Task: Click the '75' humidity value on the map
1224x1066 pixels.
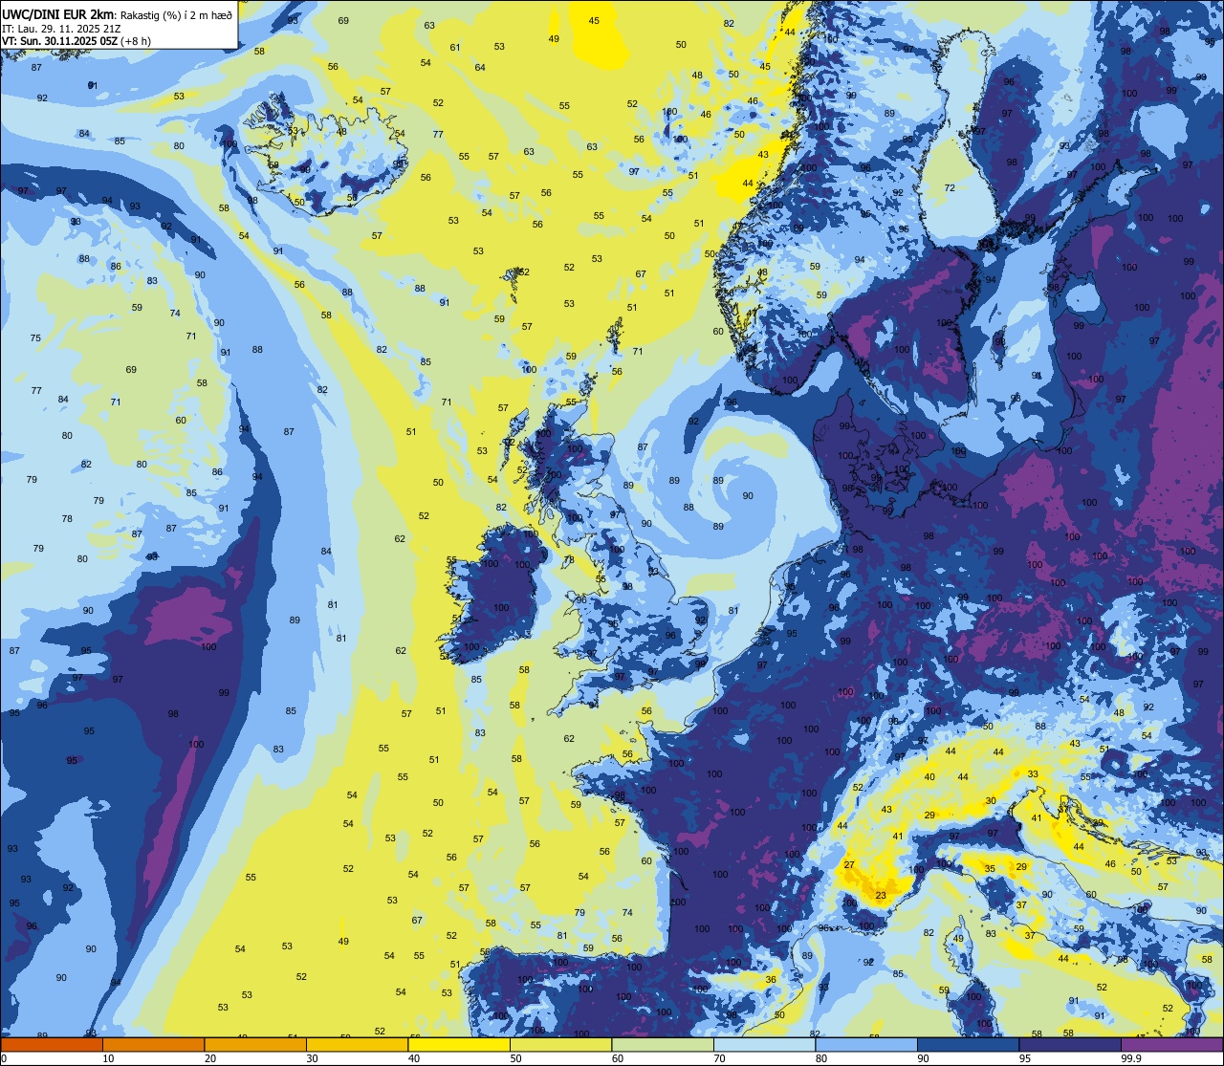Action: coord(35,337)
